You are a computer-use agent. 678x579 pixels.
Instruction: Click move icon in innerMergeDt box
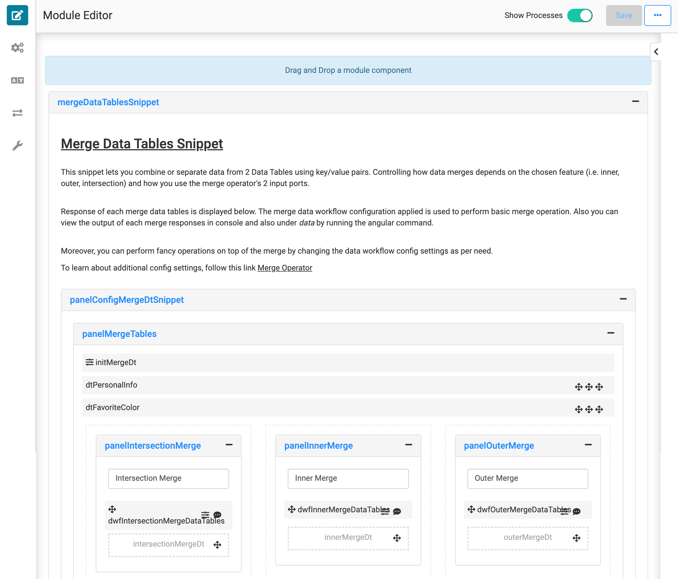(x=397, y=538)
